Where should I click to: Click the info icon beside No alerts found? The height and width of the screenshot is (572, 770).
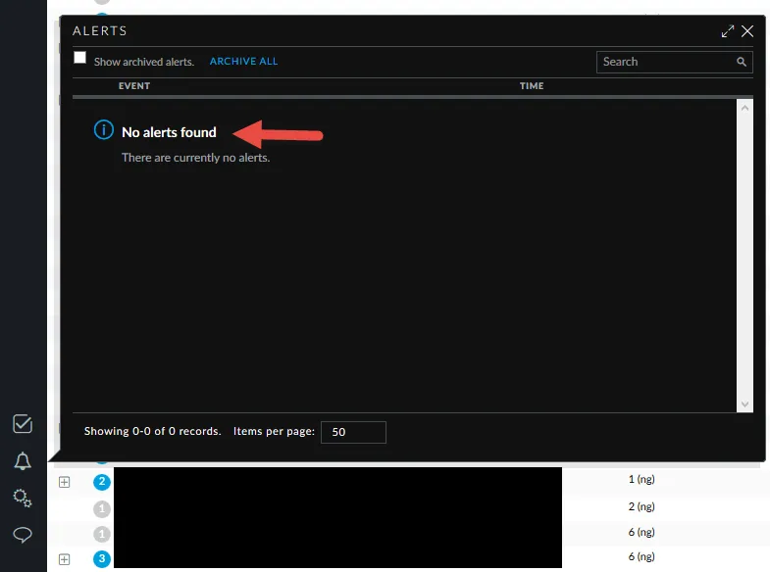tap(103, 130)
